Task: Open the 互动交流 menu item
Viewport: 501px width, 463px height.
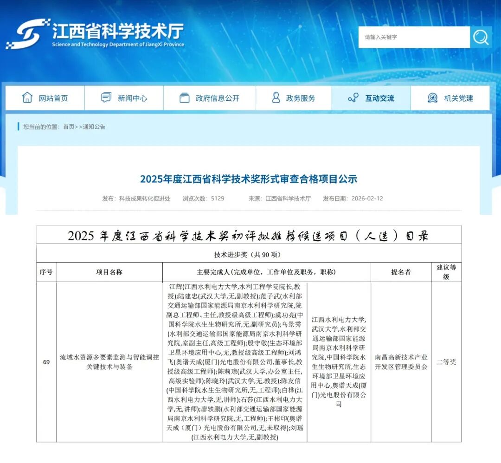Action: pyautogui.click(x=371, y=98)
